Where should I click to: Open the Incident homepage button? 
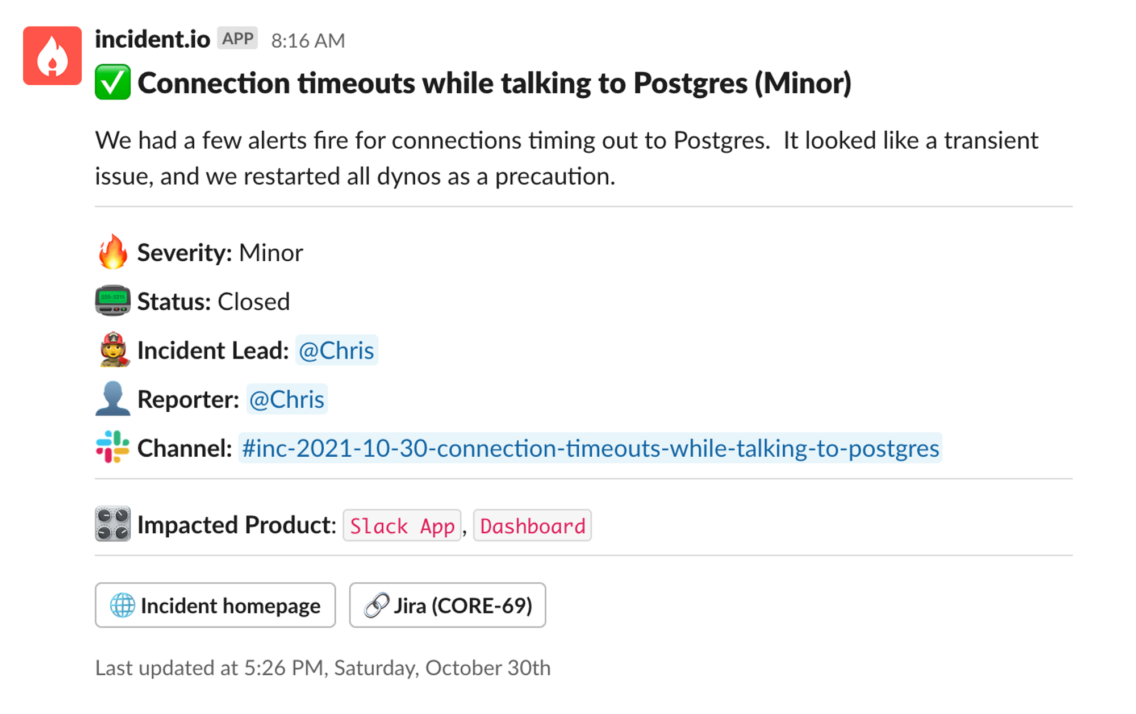tap(215, 605)
